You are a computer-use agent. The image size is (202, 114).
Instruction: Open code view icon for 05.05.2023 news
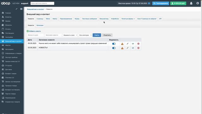(133, 44)
